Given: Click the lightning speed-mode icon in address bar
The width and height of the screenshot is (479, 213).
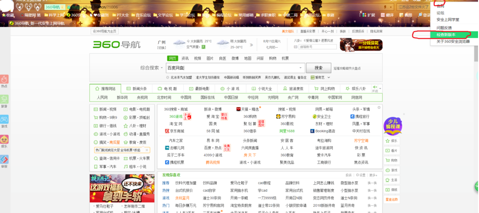Looking at the screenshot, I should point(385,7).
